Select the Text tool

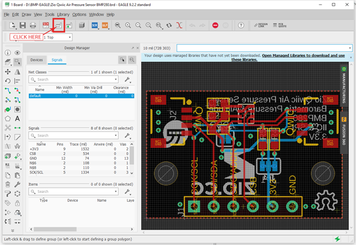(17, 118)
